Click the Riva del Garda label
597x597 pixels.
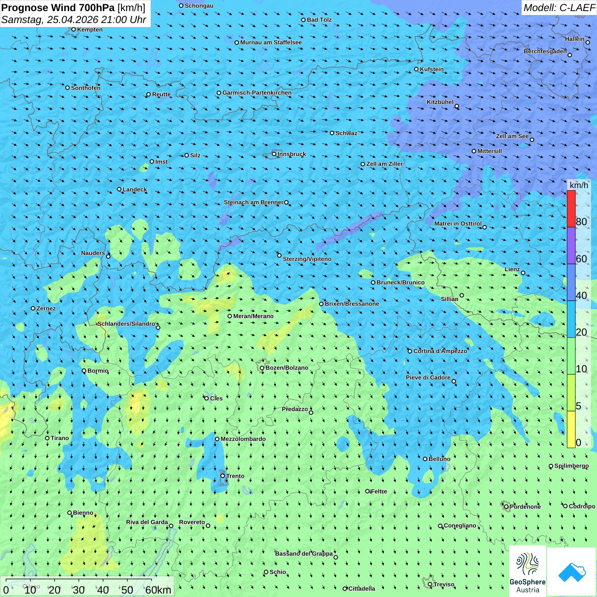pos(147,522)
